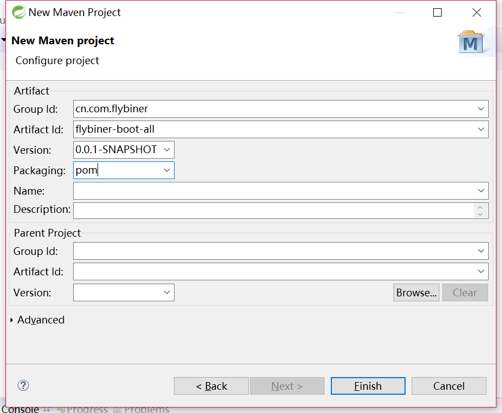The width and height of the screenshot is (502, 413).
Task: Click the 'Description:' label
Action: [42, 209]
